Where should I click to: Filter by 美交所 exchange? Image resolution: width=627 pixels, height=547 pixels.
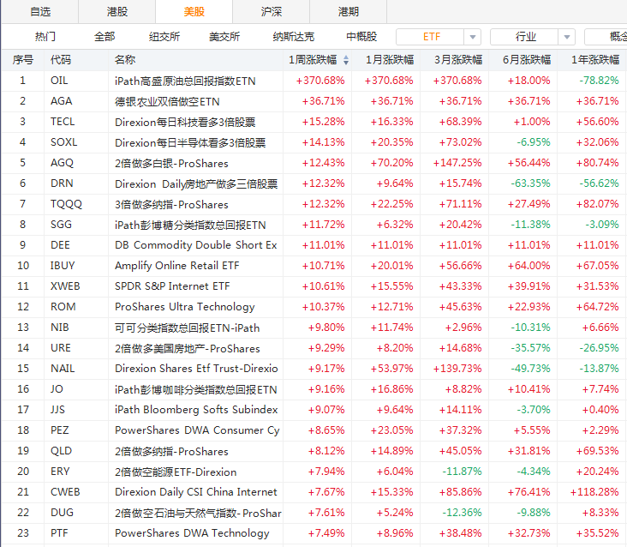[224, 37]
